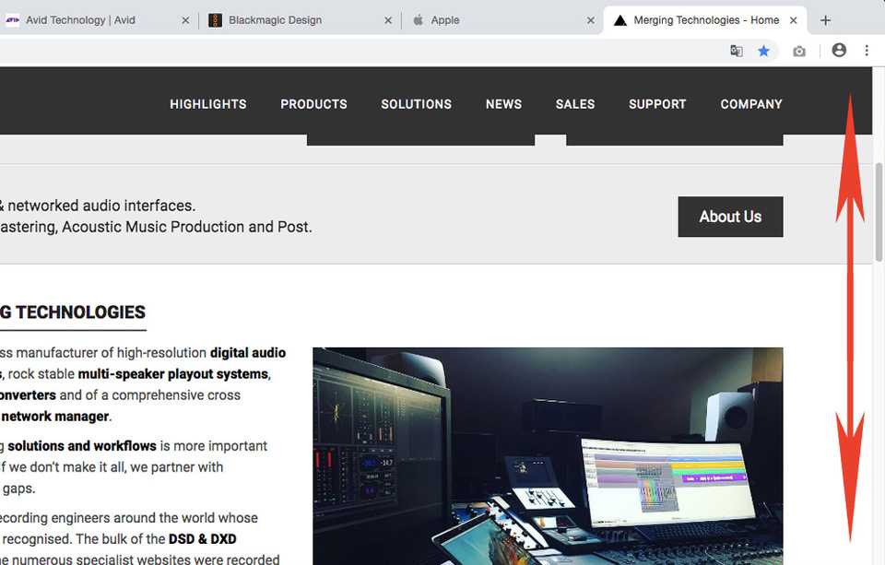This screenshot has height=565, width=885.
Task: Open the Chrome profile avatar icon
Action: pos(839,51)
